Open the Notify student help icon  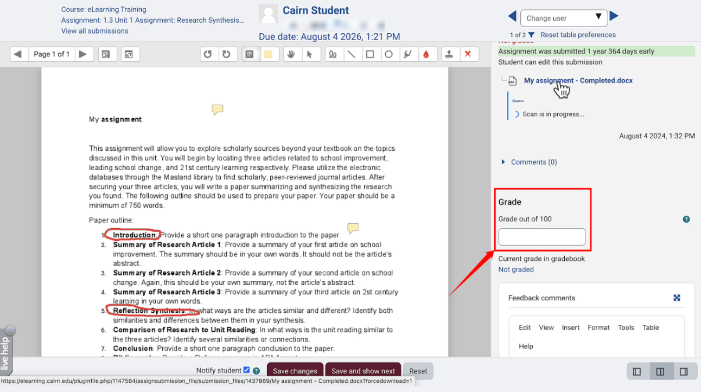(256, 371)
